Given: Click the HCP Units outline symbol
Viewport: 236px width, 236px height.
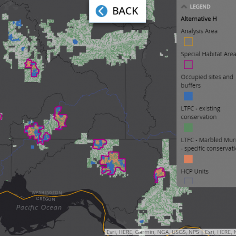Looking at the screenshot, I should (188, 181).
